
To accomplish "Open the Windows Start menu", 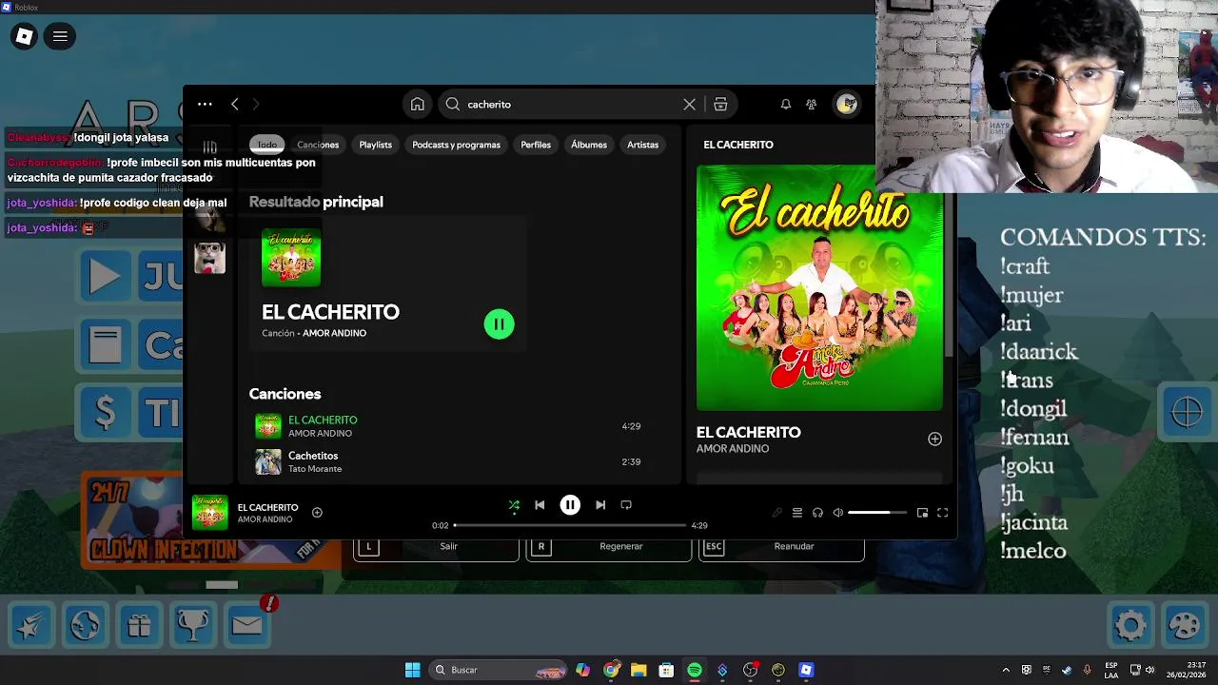I will tap(413, 670).
